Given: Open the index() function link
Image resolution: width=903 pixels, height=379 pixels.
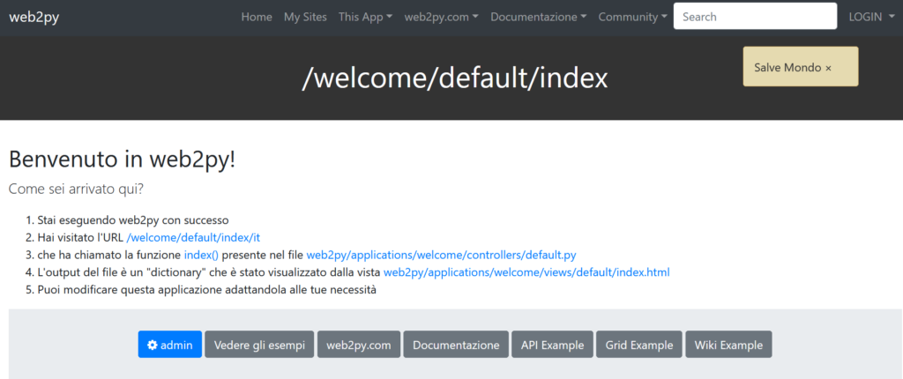Looking at the screenshot, I should click(x=202, y=255).
